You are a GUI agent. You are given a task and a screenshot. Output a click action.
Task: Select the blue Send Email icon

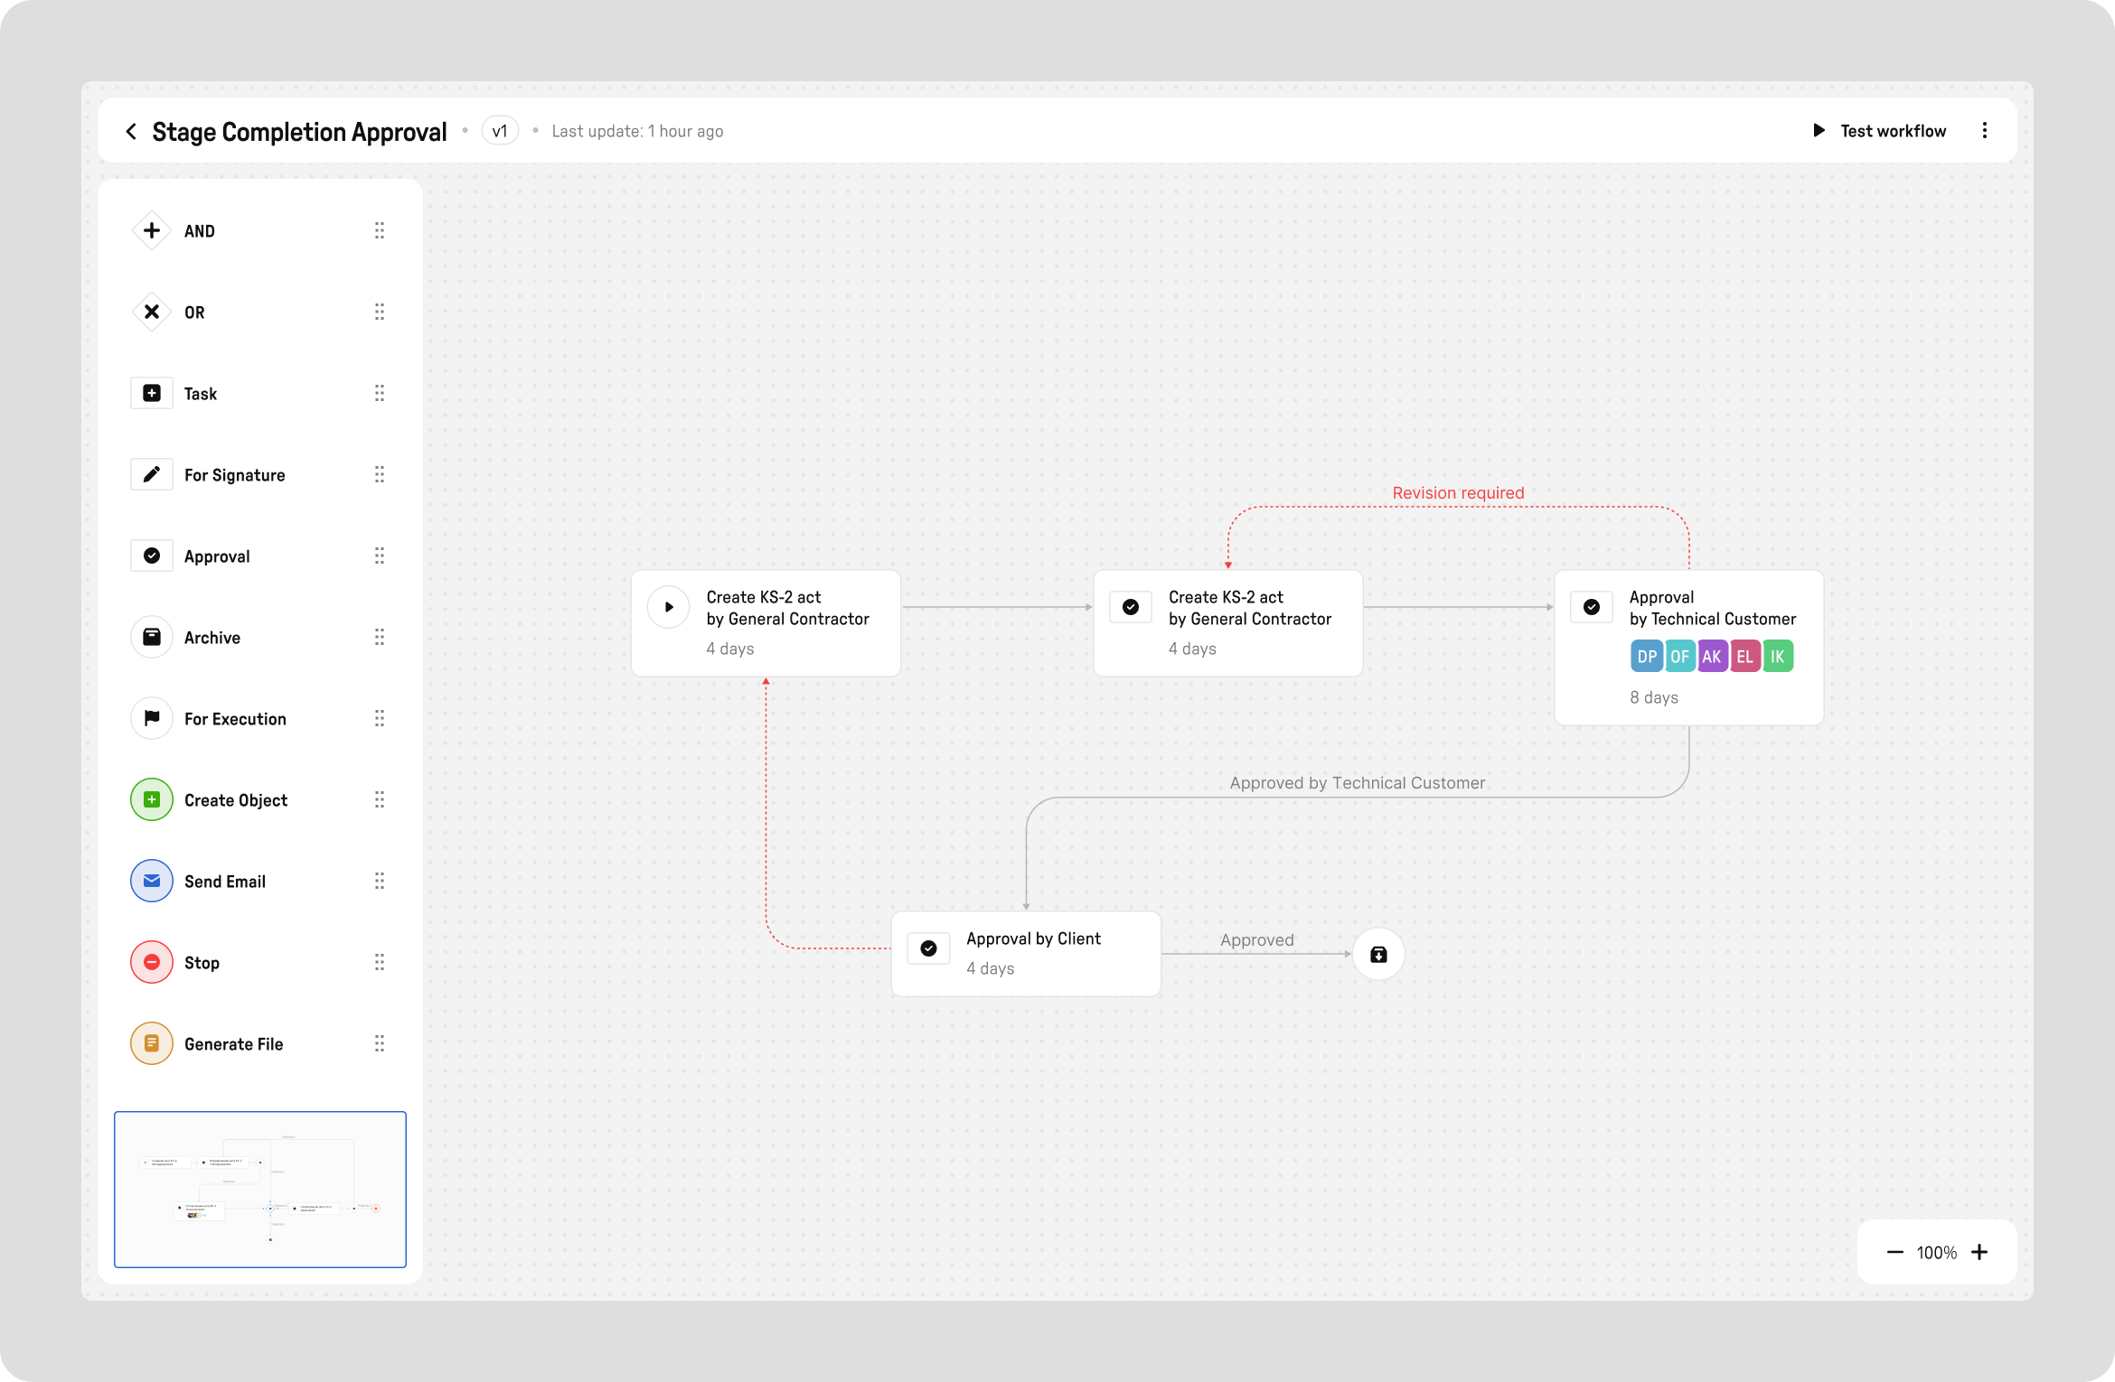[x=152, y=881]
